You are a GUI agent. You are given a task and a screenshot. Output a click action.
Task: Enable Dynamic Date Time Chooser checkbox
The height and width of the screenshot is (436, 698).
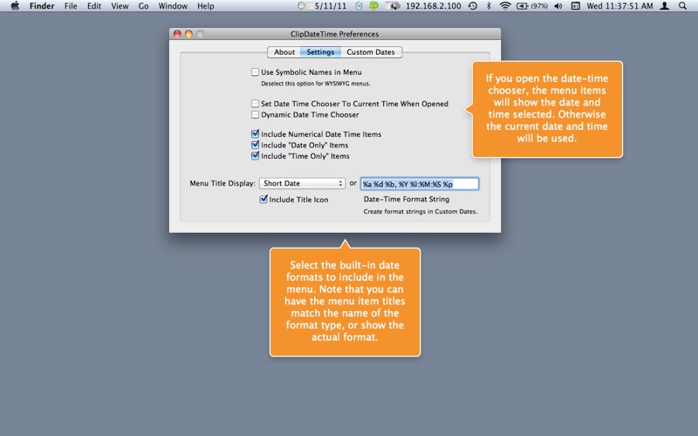(x=255, y=114)
